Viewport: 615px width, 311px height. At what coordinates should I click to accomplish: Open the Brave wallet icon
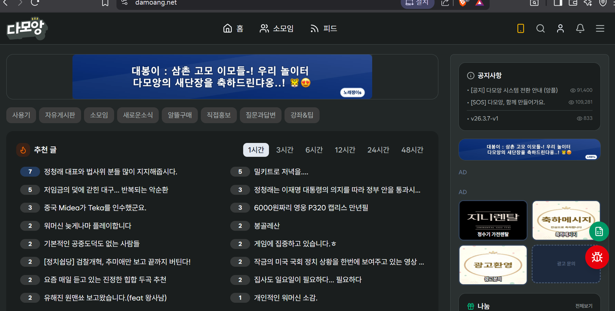(x=573, y=3)
